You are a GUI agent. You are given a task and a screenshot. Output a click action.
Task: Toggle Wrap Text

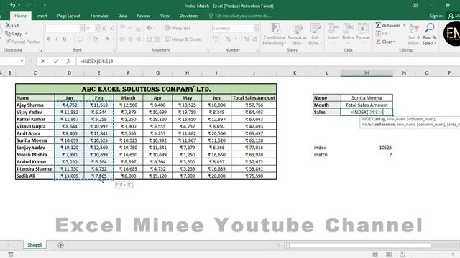pyautogui.click(x=178, y=28)
